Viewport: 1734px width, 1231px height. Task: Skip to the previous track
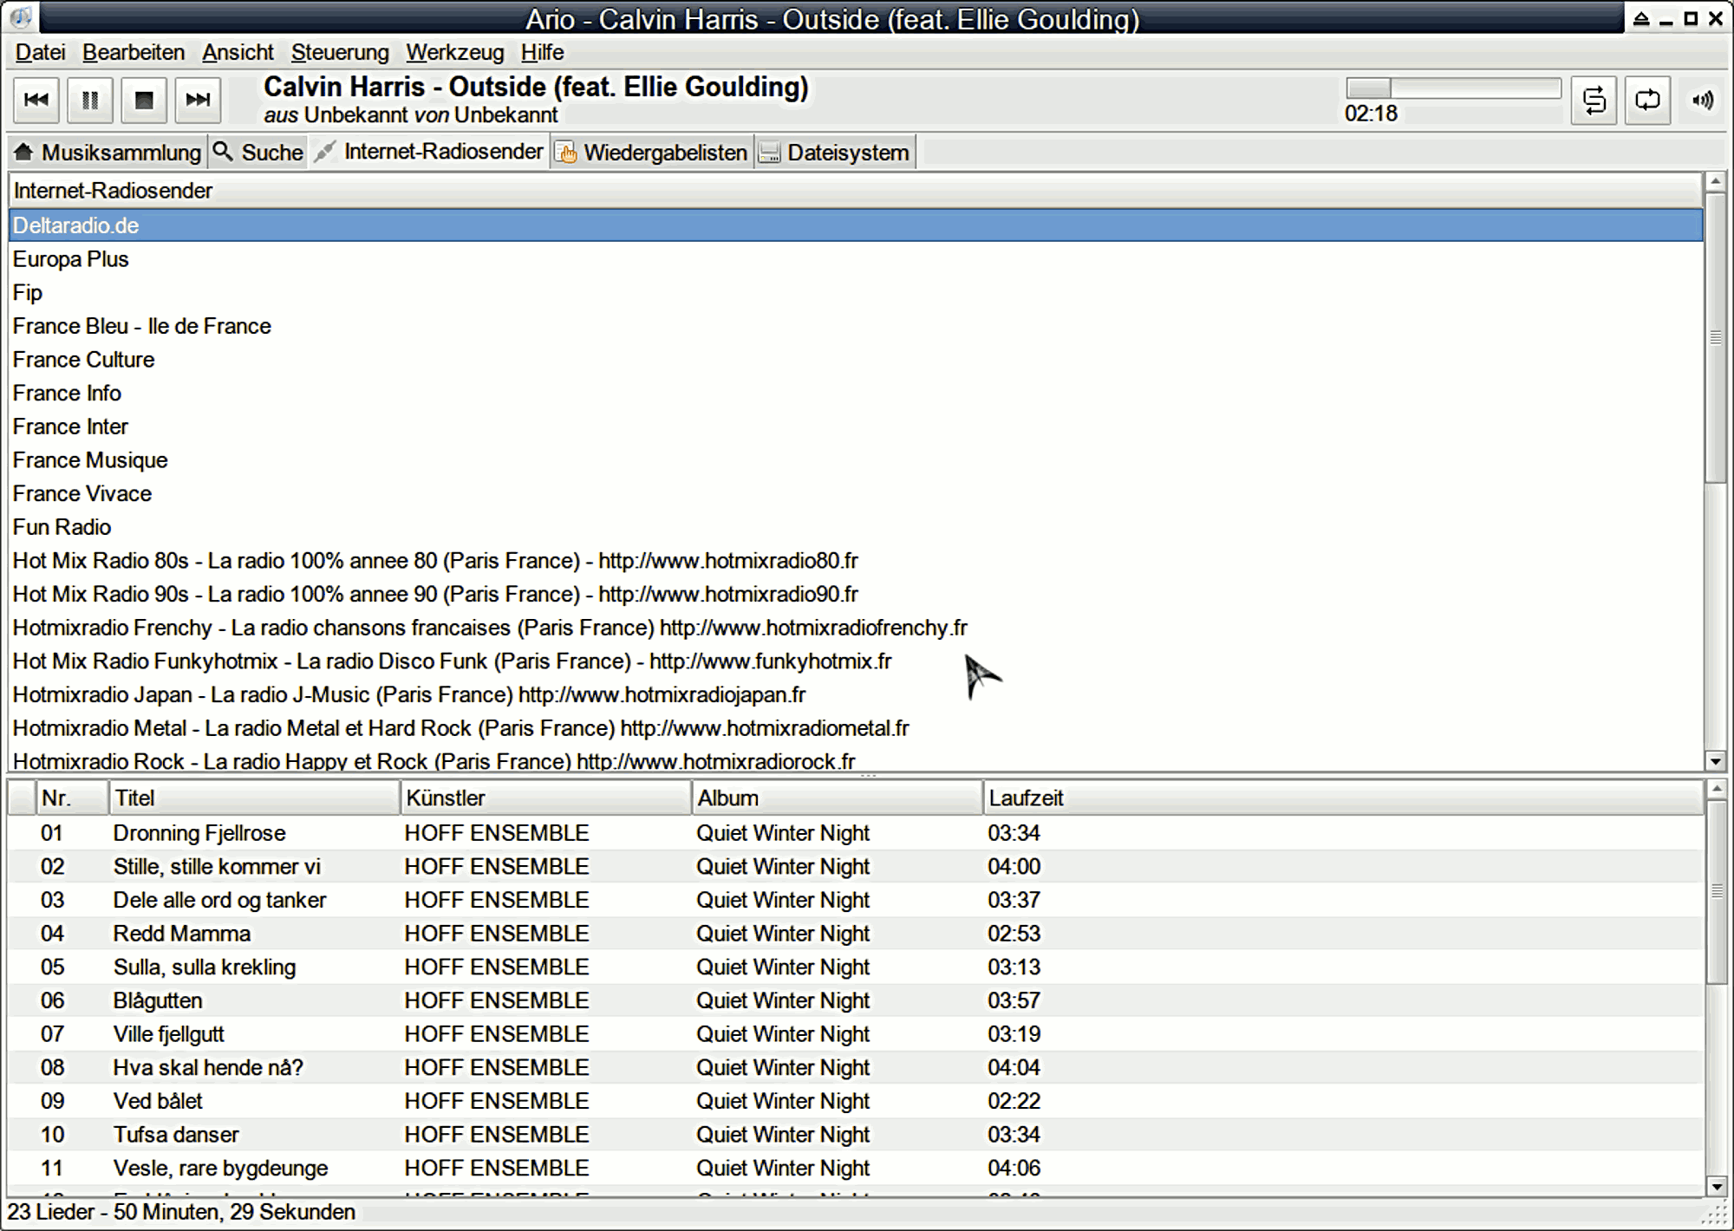36,101
